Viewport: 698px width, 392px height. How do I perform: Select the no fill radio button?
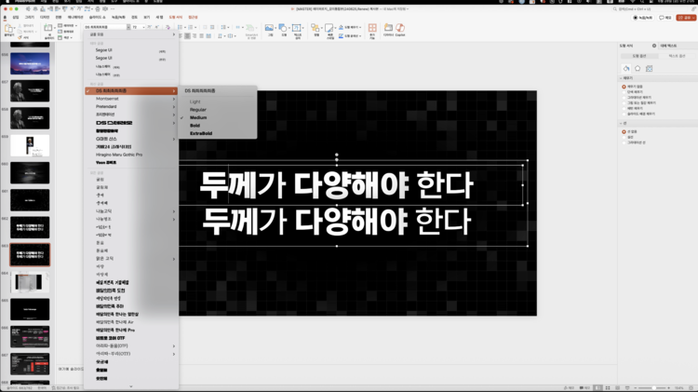[x=624, y=87]
